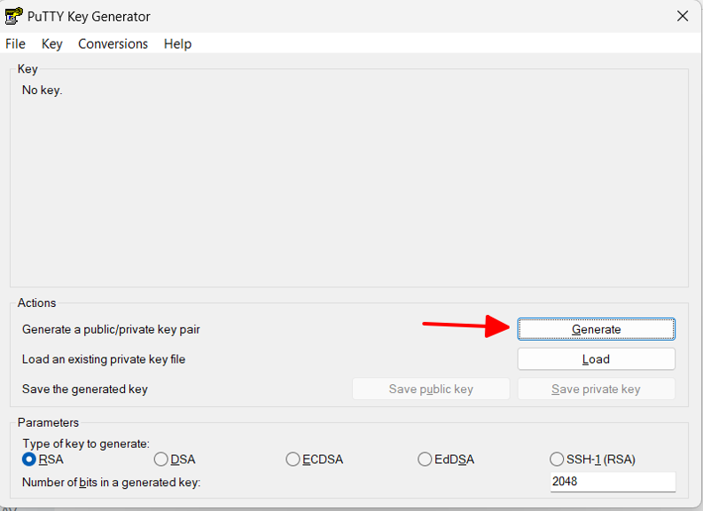Pick the EdDSA key type option
Viewport: 703px width, 511px height.
point(426,460)
